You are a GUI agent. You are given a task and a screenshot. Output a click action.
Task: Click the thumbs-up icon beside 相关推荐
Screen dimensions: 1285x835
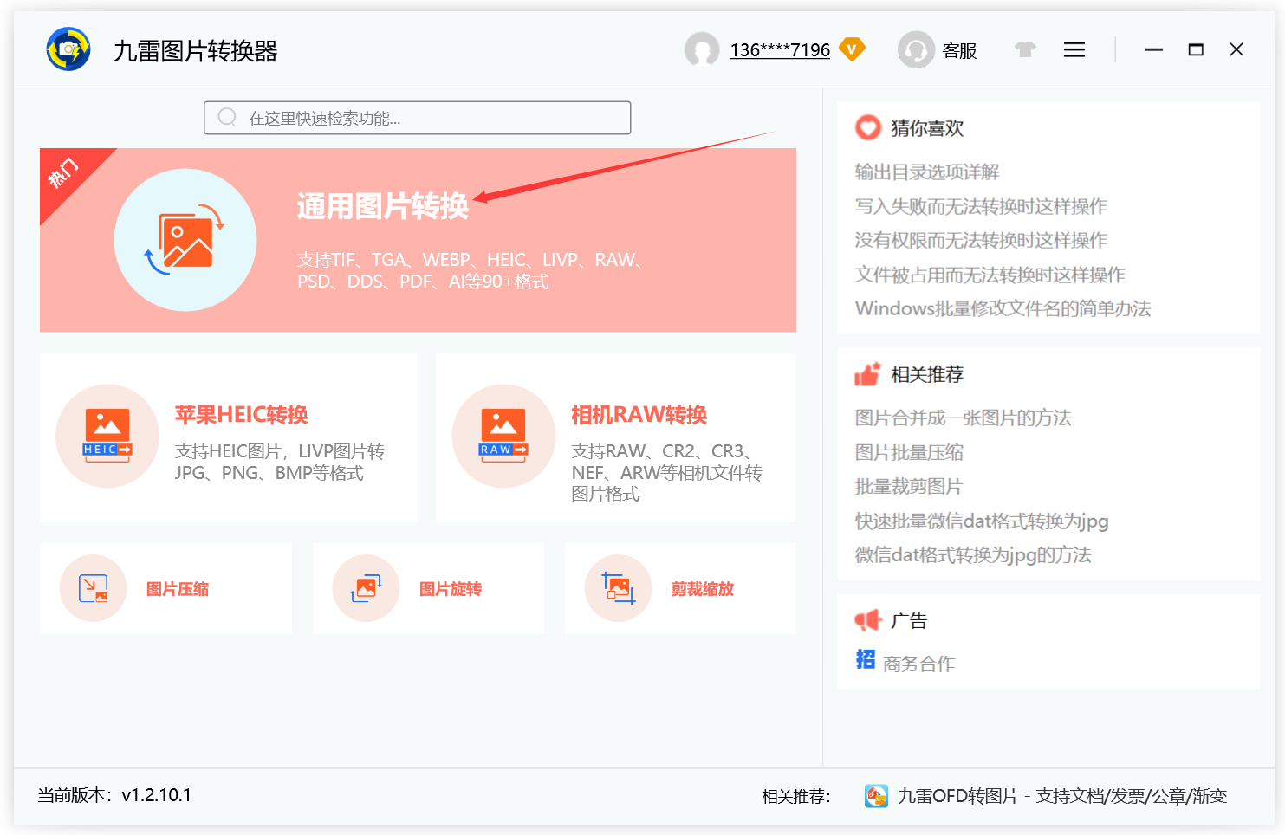pos(867,374)
